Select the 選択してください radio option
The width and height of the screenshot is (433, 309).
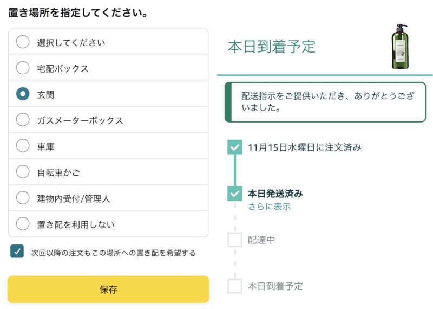coord(23,42)
